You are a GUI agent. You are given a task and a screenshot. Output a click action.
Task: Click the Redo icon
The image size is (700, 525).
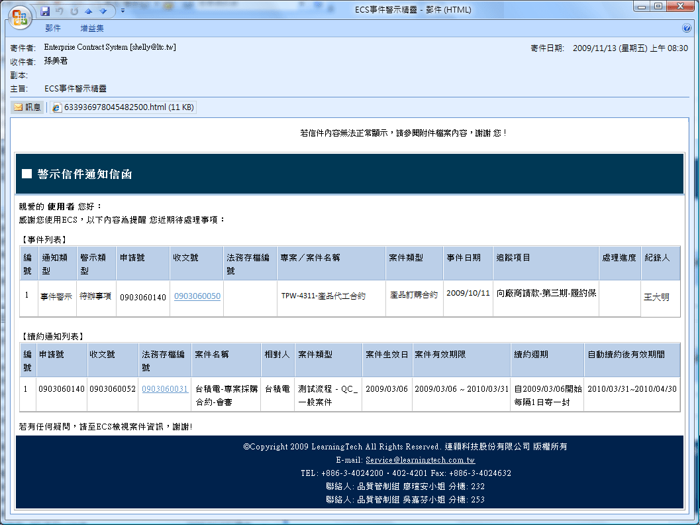74,11
